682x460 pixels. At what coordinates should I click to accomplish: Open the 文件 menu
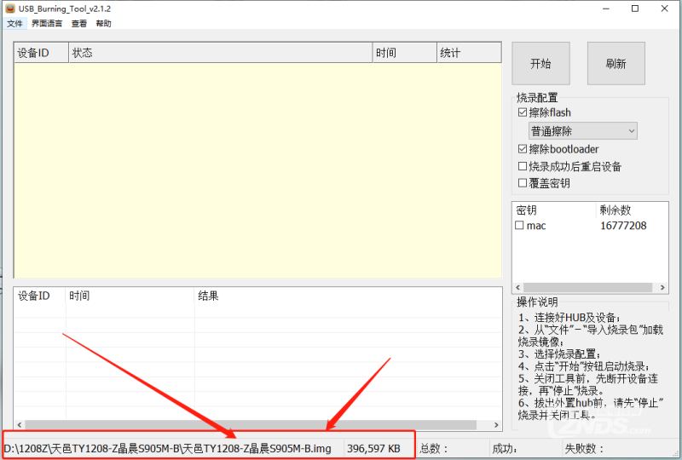coord(14,24)
